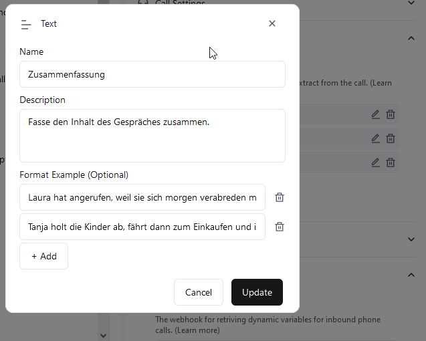Screen dimensions: 426x341
Task: Click the trash icon in the first background list row
Action: (391, 114)
